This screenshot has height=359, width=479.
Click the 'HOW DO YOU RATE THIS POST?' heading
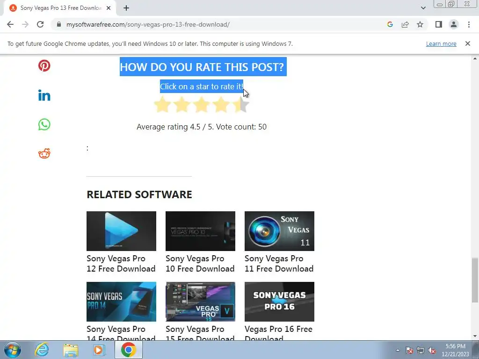point(203,66)
